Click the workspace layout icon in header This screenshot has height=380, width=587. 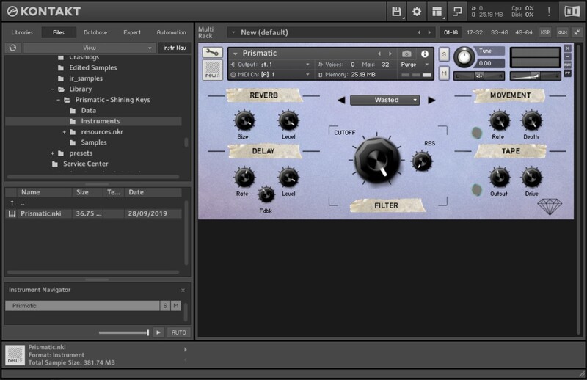437,12
